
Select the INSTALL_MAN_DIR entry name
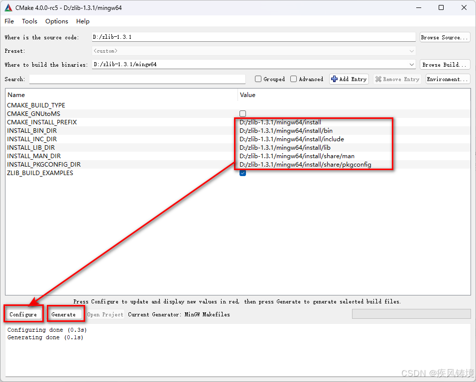(34, 156)
